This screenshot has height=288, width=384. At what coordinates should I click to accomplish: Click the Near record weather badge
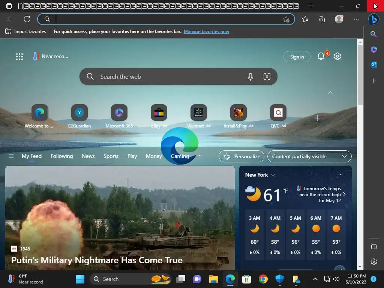click(51, 56)
